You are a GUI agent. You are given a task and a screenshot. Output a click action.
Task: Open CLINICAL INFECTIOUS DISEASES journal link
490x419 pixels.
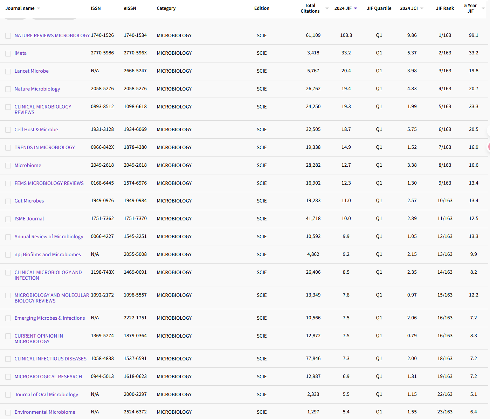click(50, 359)
